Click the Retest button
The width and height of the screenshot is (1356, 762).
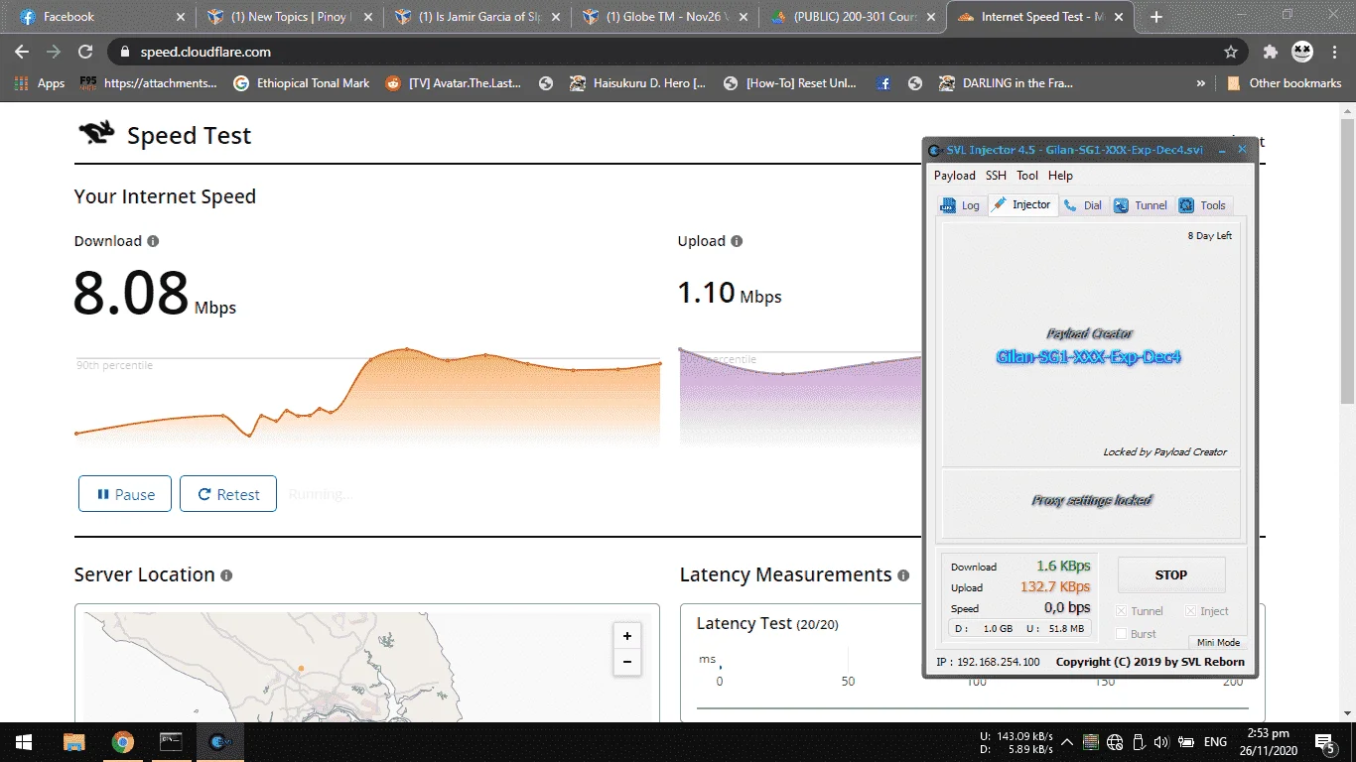[228, 494]
